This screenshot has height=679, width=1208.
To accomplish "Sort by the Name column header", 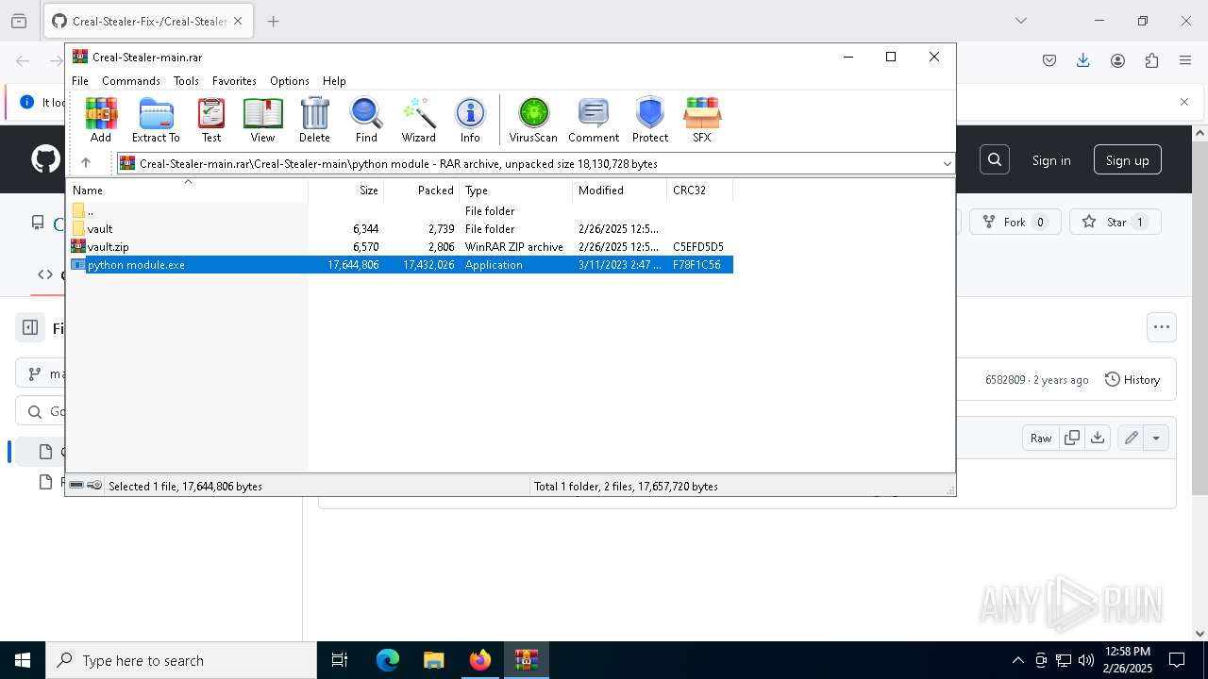I will [188, 190].
